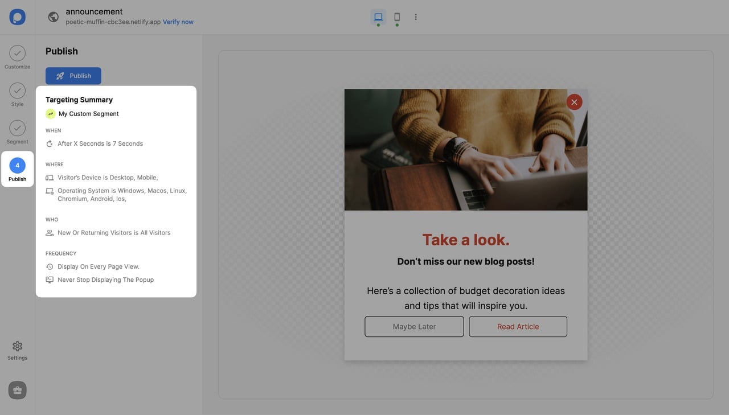Viewport: 729px width, 415px height.
Task: Open the briefcase icon at sidebar bottom
Action: (x=17, y=390)
